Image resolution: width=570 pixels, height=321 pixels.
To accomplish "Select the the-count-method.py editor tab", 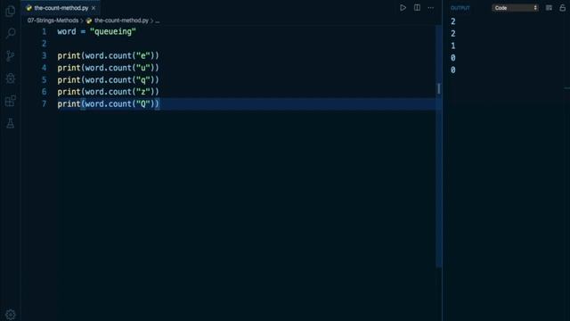I will (x=61, y=8).
